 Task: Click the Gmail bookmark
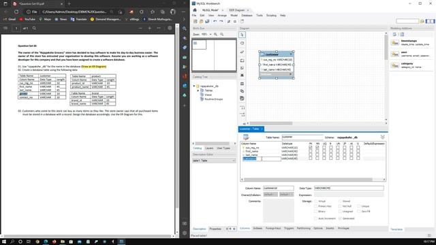tap(10, 19)
